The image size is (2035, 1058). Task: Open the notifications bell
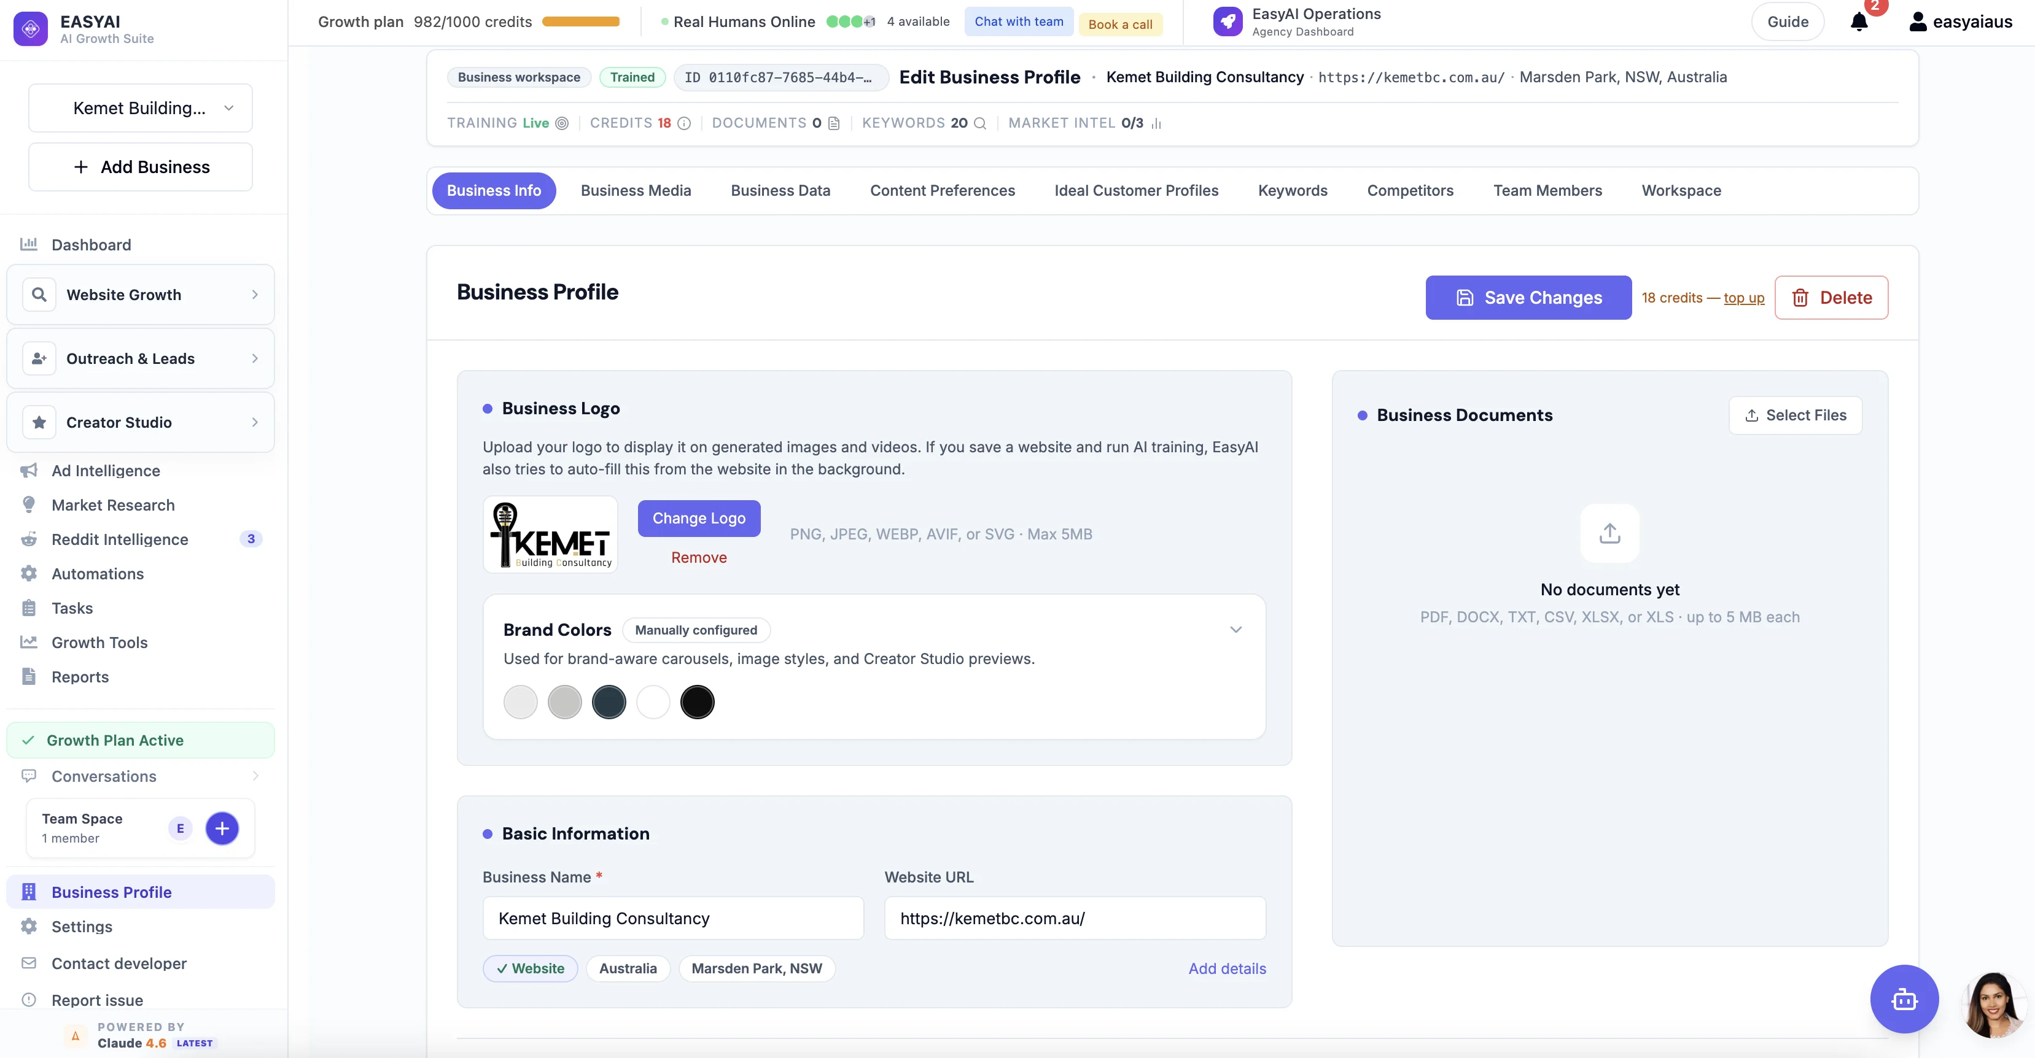pos(1859,22)
